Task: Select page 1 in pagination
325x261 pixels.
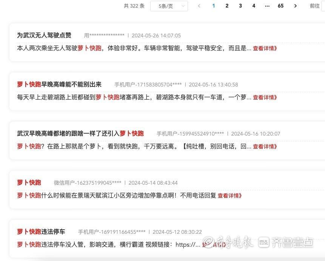Action: 214,6
